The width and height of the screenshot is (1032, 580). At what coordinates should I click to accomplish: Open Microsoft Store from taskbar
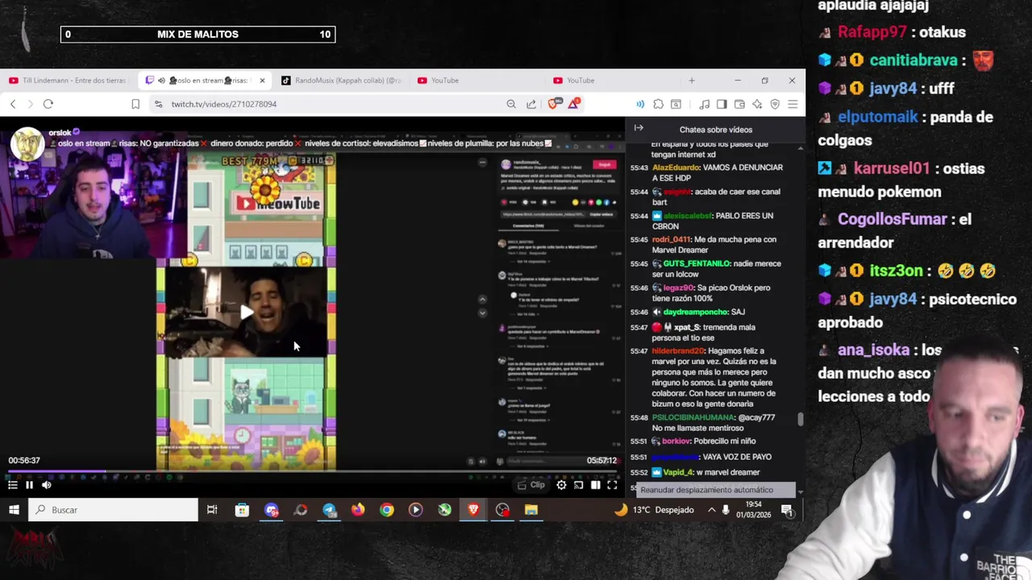point(242,510)
